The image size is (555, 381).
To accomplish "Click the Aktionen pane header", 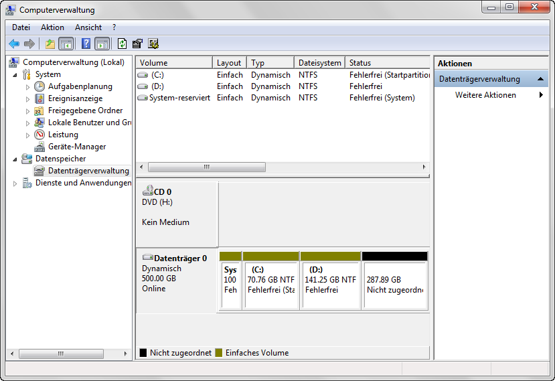I will [491, 64].
